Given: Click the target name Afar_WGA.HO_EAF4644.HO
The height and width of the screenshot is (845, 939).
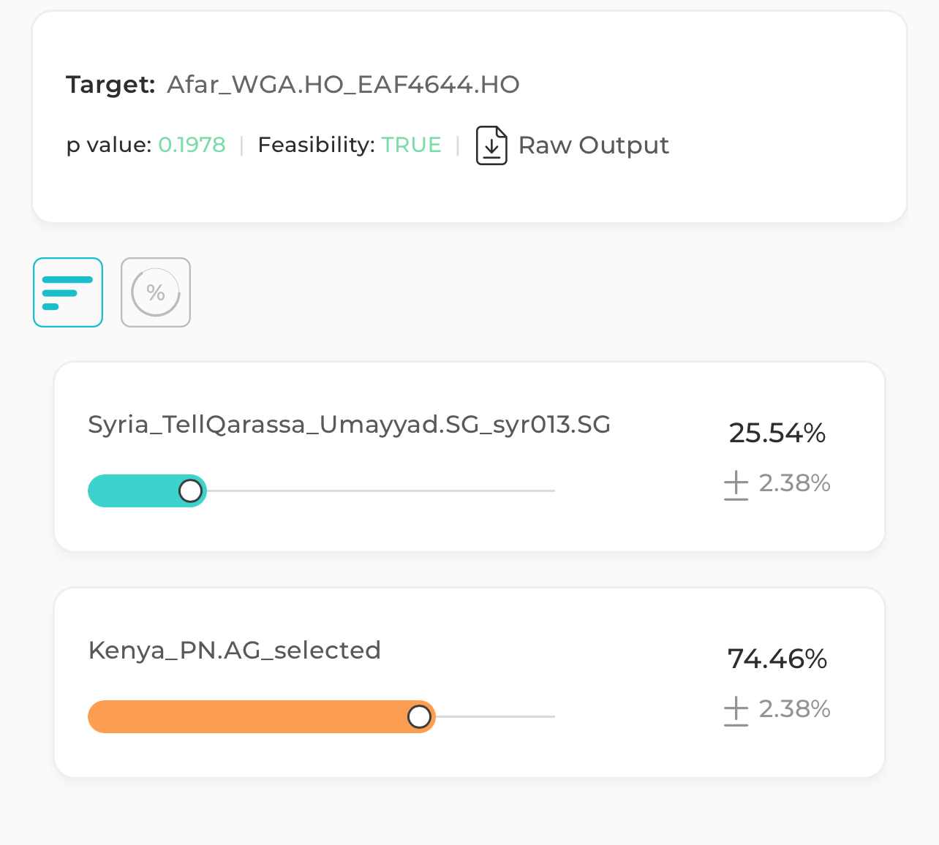Looking at the screenshot, I should [343, 85].
